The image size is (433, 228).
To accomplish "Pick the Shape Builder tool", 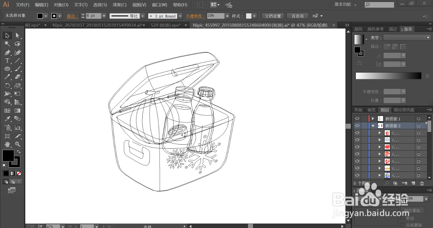I will (x=7, y=102).
